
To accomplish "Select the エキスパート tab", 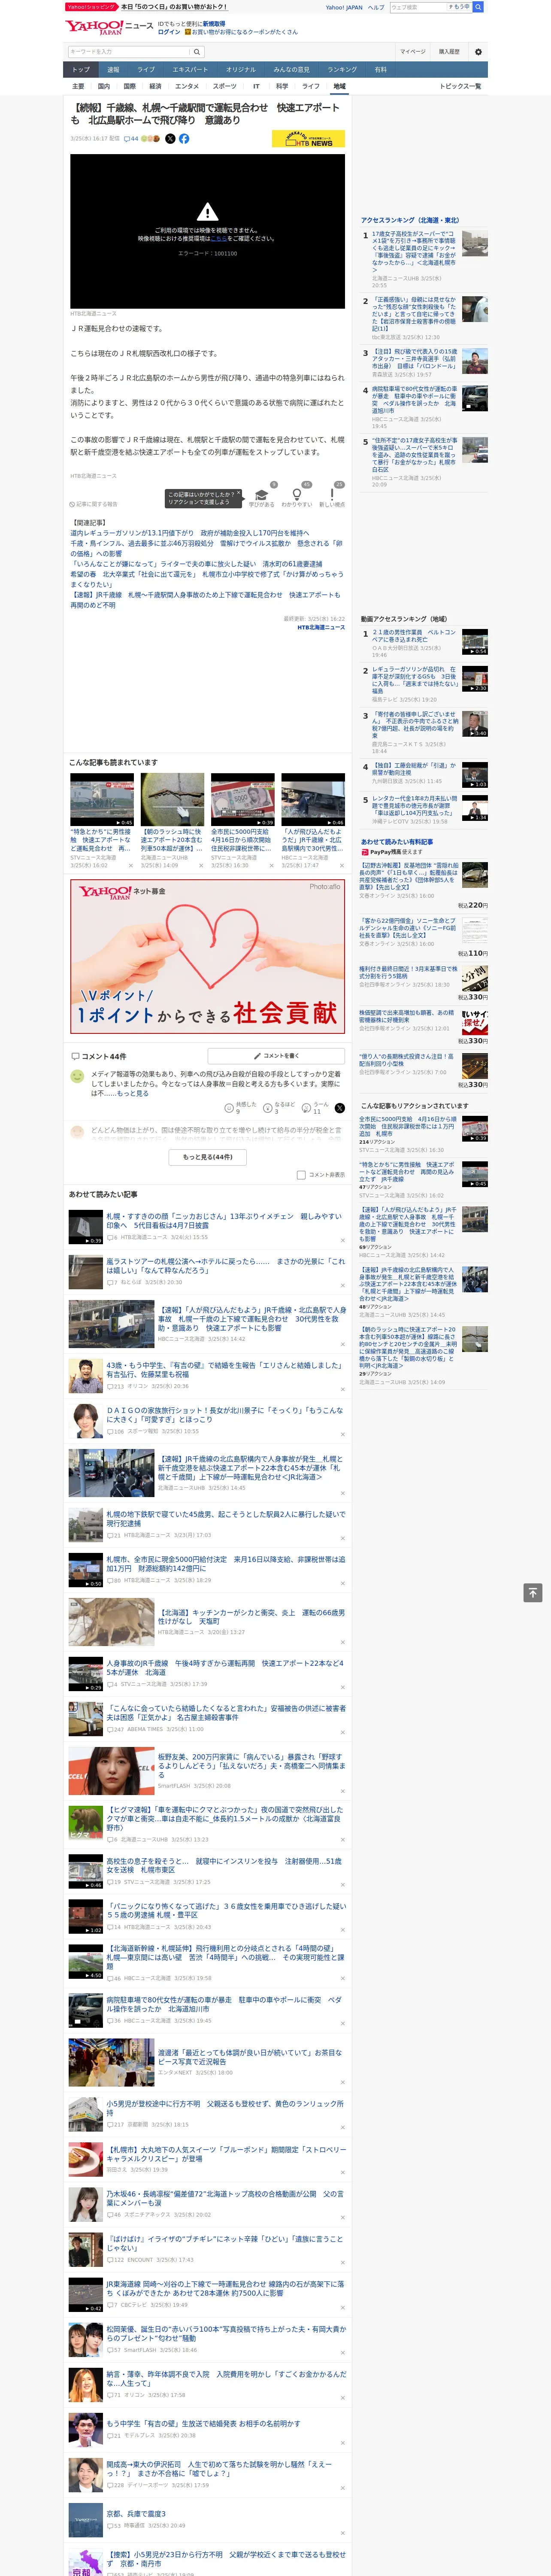I will point(190,70).
